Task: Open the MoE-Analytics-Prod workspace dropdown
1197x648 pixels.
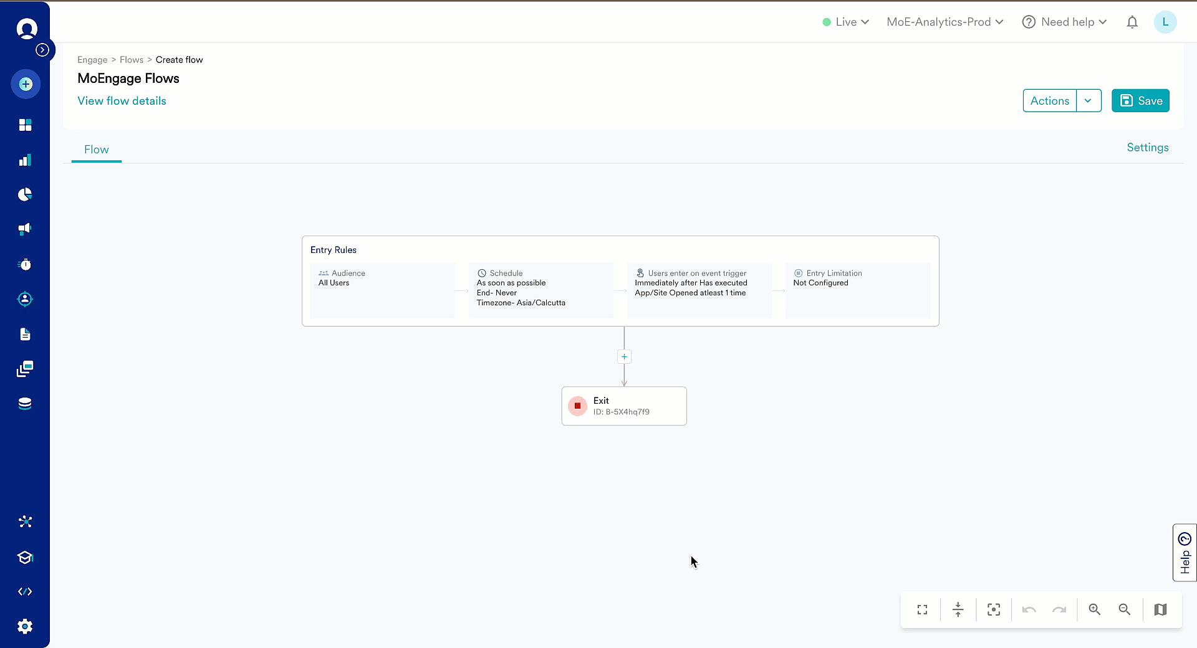Action: click(x=945, y=22)
